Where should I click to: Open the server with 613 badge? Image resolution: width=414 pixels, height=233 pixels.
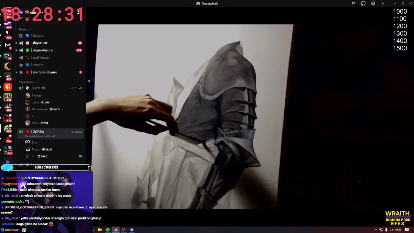pyautogui.click(x=8, y=118)
